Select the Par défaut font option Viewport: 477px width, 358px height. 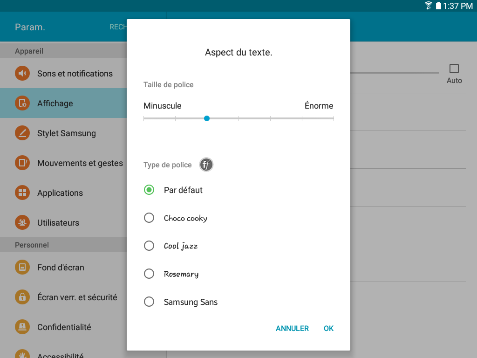point(173,190)
